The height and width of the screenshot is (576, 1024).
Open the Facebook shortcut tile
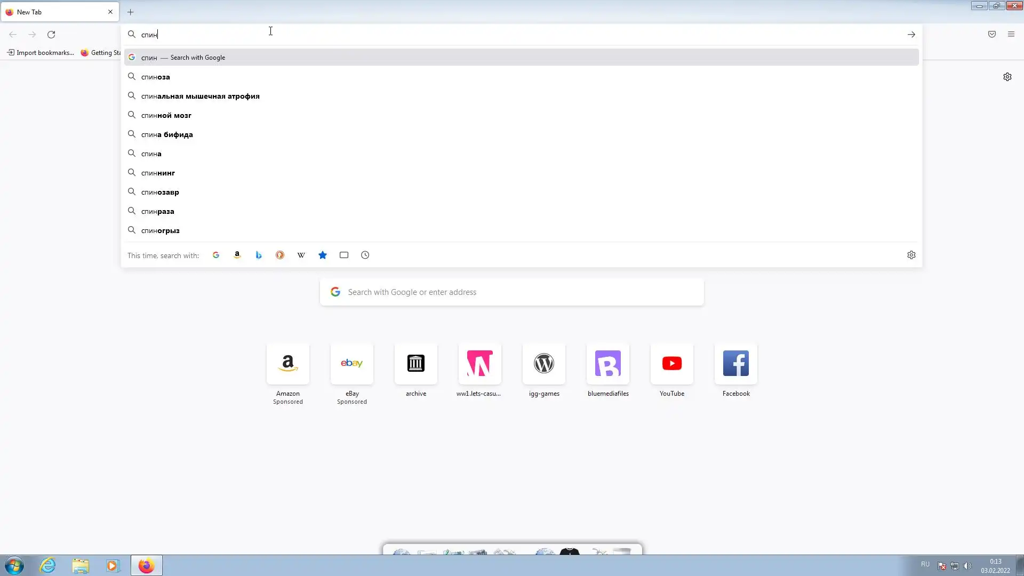point(736,364)
